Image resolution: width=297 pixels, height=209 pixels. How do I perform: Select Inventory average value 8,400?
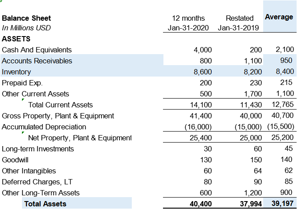tap(285, 71)
